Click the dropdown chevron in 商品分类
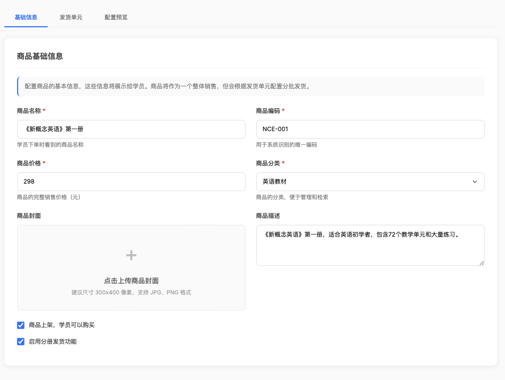Viewport: 505px width, 380px height. pos(474,182)
